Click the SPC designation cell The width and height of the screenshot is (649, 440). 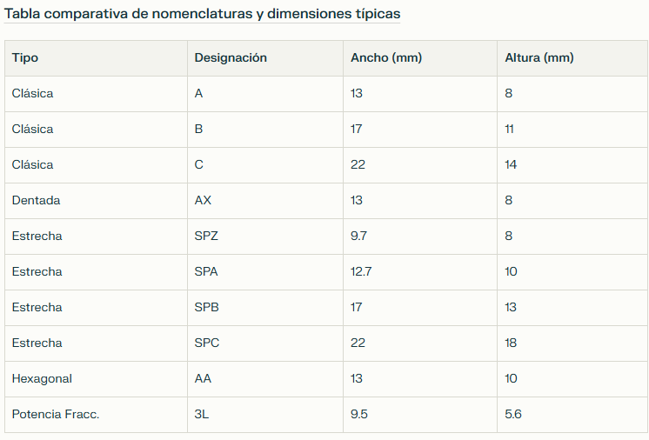tap(265, 343)
